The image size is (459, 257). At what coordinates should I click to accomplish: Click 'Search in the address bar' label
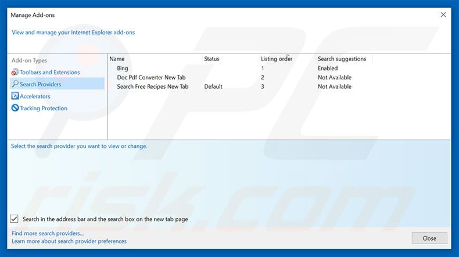click(105, 219)
